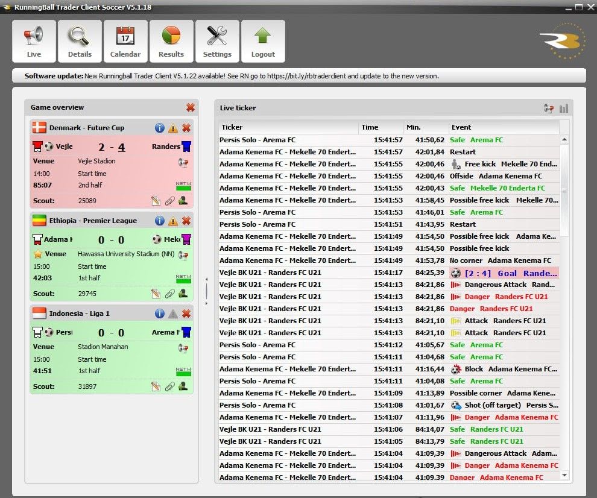Open the Settings tools button
The width and height of the screenshot is (597, 498).
coord(217,41)
